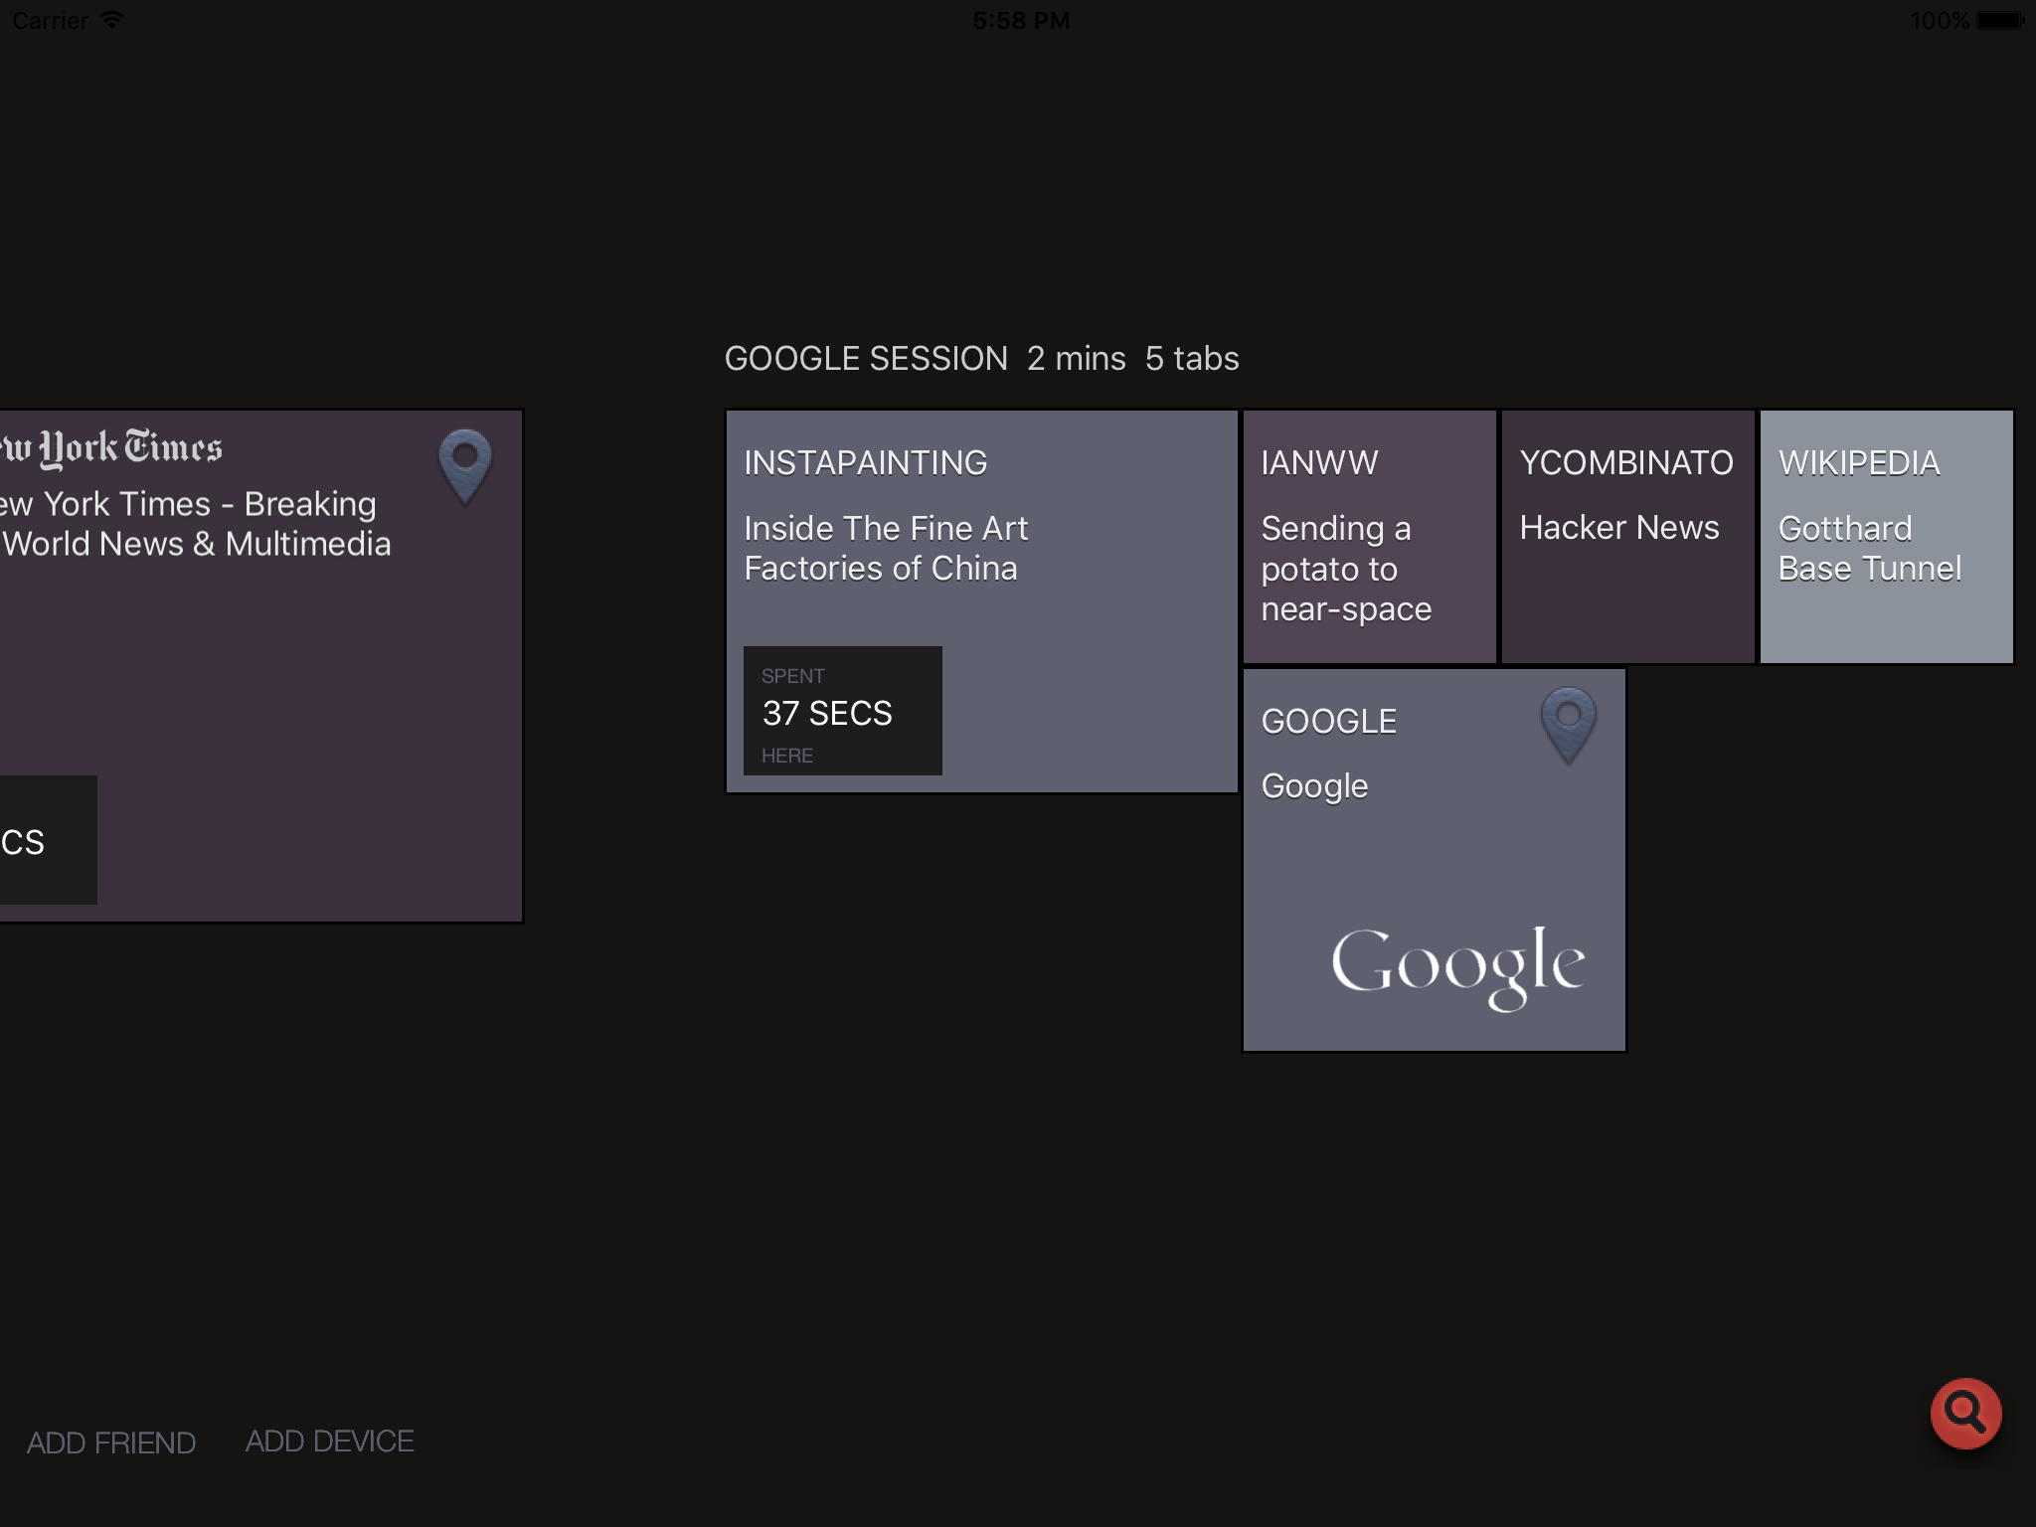Select the YCombinator Hacker News tile

[x=1627, y=596]
